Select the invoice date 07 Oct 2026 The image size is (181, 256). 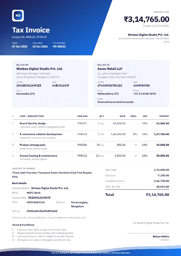click(x=20, y=47)
